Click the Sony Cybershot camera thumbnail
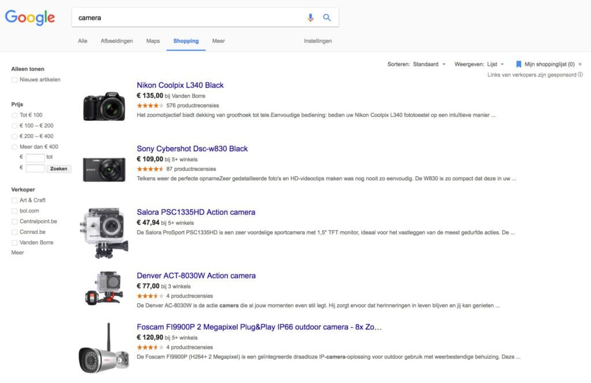The height and width of the screenshot is (383, 591). (x=104, y=170)
